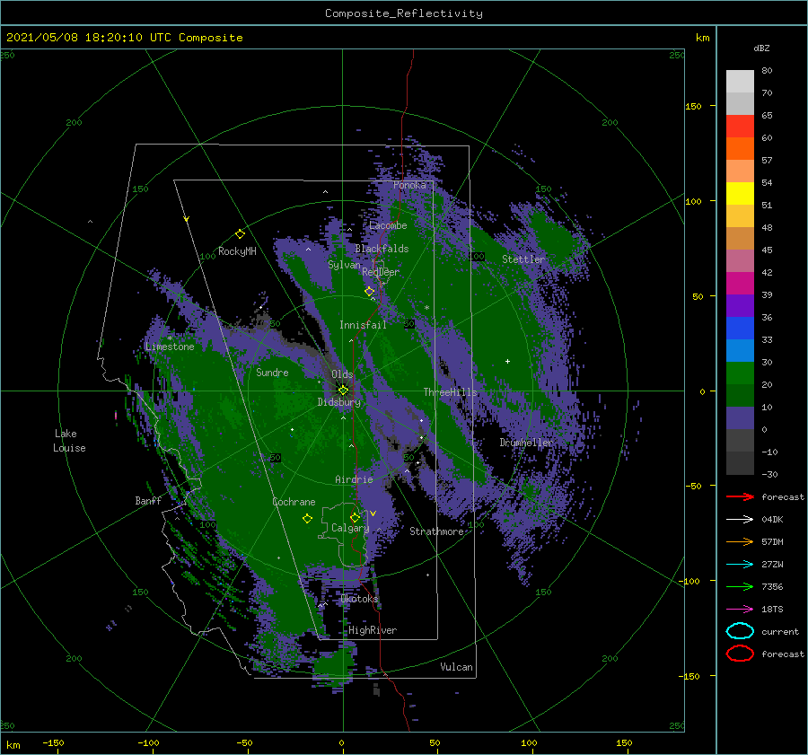The width and height of the screenshot is (808, 755).
Task: Click white plus marker north of Drumheller
Action: pyautogui.click(x=507, y=361)
